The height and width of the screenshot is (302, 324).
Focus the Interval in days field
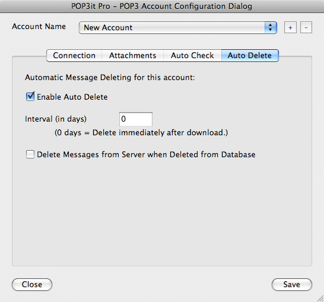136,119
